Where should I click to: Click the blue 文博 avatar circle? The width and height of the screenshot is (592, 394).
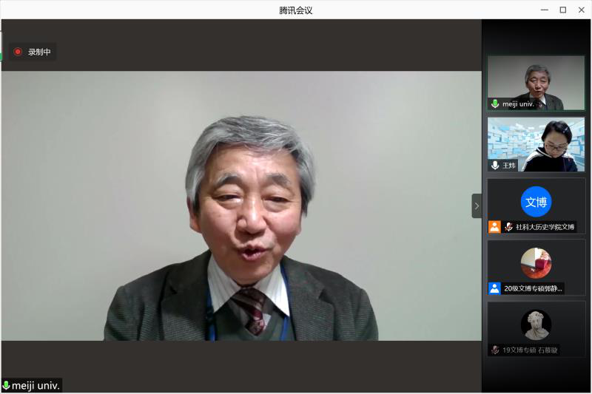[x=536, y=202]
